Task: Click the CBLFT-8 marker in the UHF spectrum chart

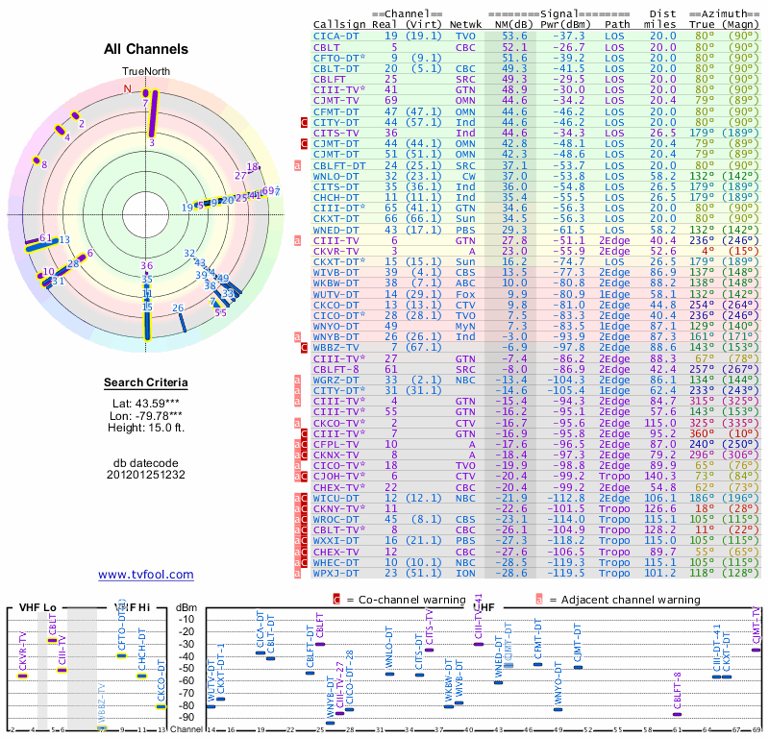Action: coord(678,715)
